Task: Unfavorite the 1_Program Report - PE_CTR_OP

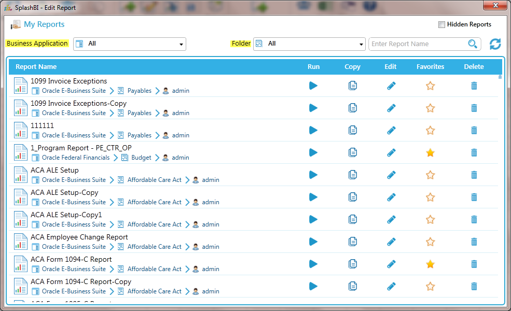Action: [430, 152]
